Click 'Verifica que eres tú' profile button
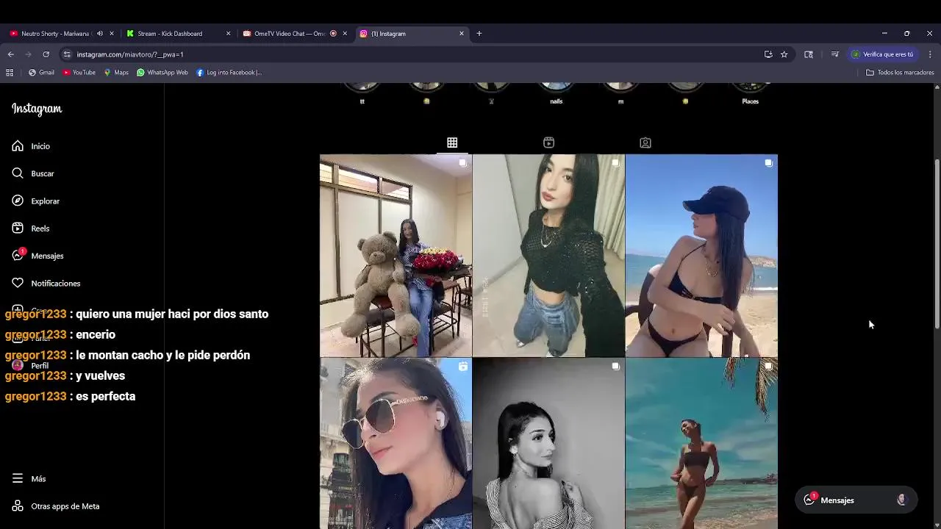This screenshot has height=529, width=941. coord(882,54)
